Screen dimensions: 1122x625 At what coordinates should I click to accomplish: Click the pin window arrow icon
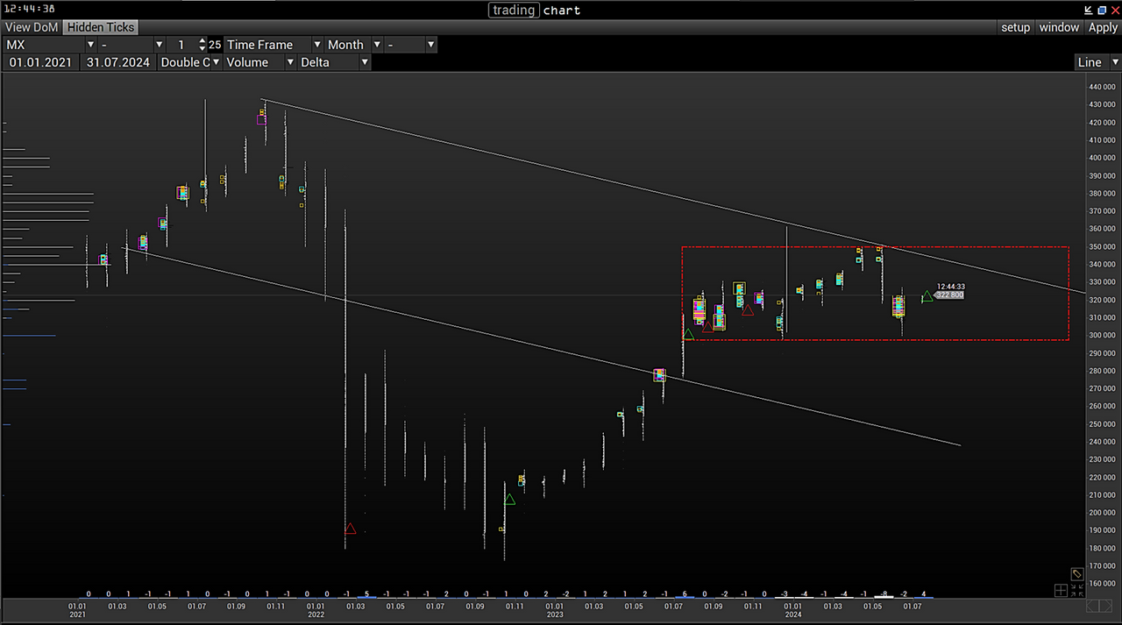[x=1089, y=11]
